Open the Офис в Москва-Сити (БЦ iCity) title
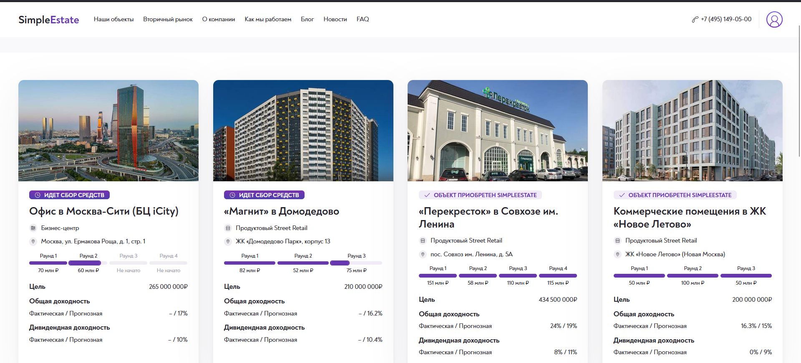Viewport: 801px width, 363px height. [x=103, y=211]
